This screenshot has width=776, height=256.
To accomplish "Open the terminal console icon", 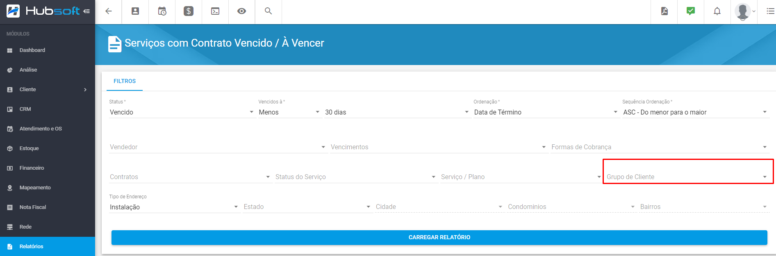I will click(215, 11).
